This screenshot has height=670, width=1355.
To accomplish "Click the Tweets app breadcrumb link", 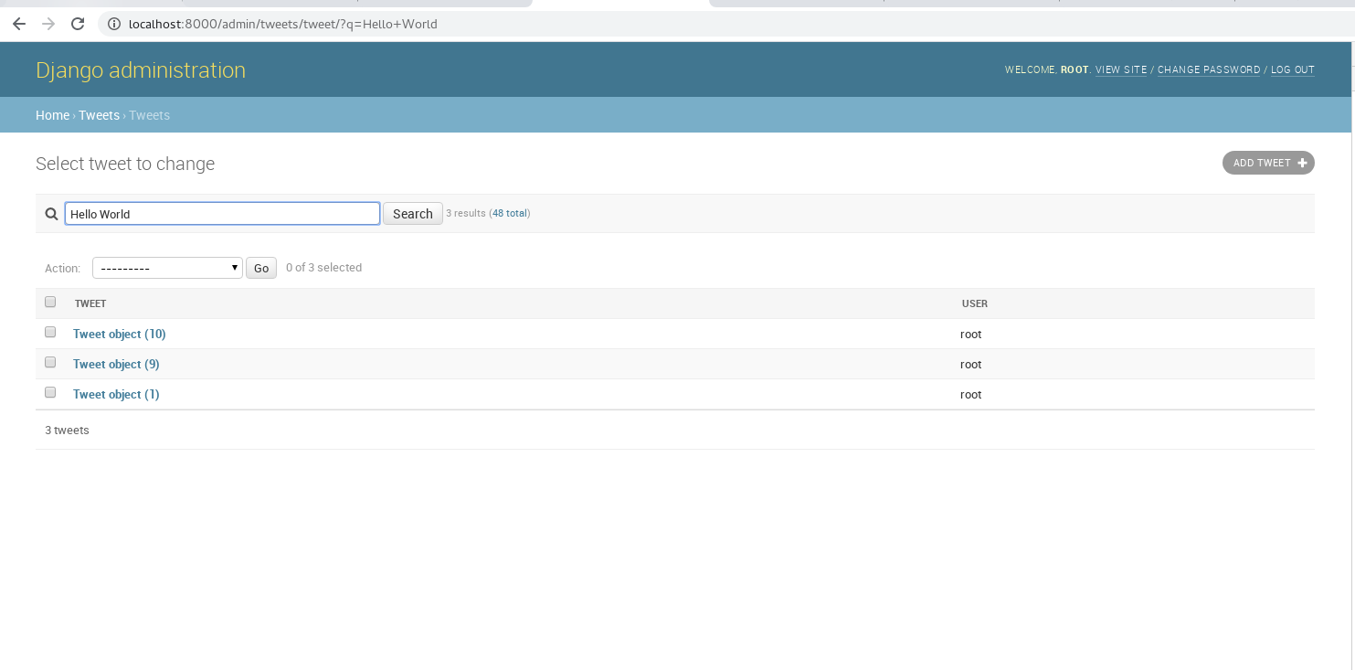I will click(99, 115).
